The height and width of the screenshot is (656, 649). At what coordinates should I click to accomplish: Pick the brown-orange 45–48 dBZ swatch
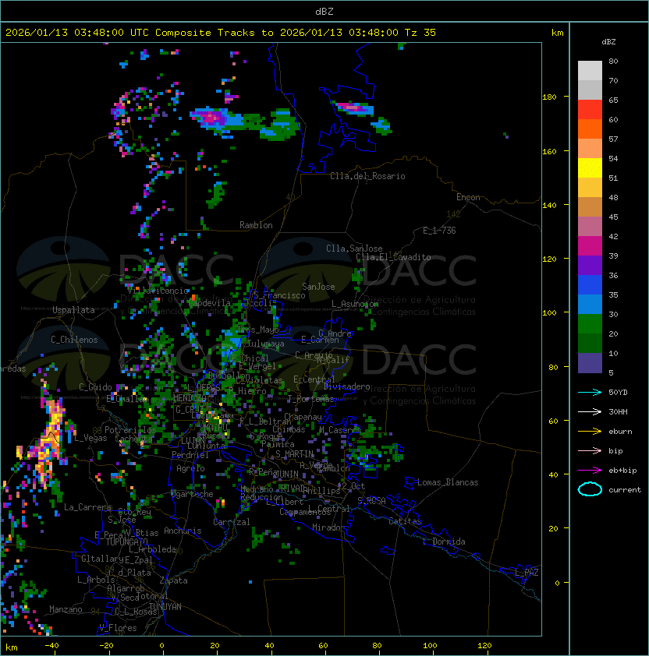[590, 206]
